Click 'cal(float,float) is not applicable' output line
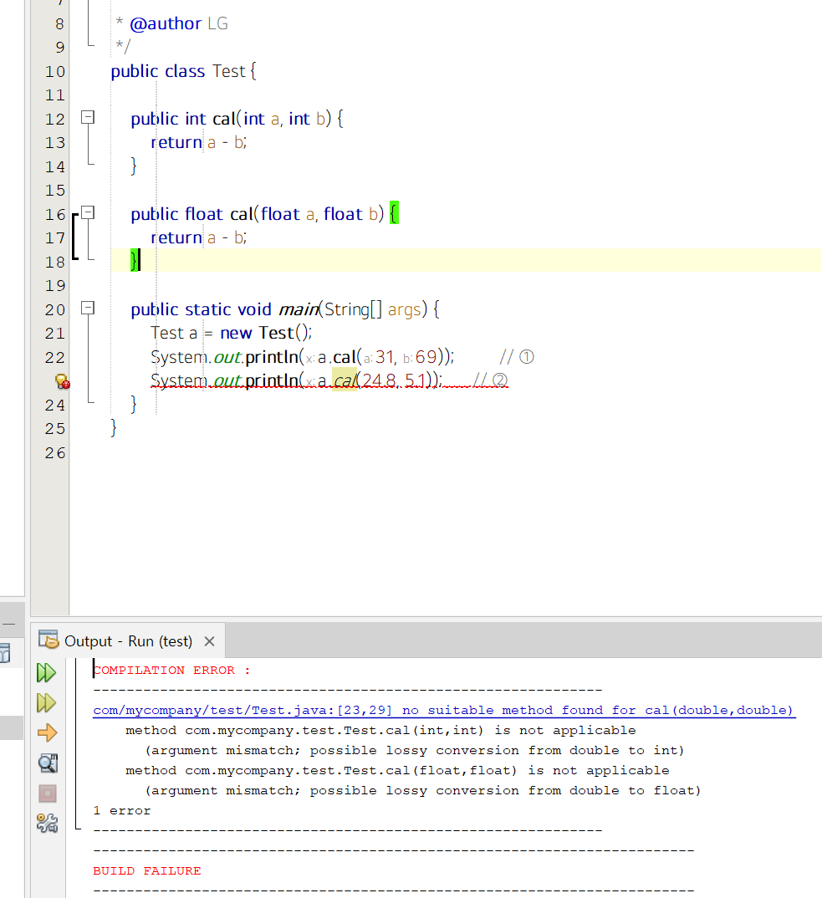 point(397,770)
